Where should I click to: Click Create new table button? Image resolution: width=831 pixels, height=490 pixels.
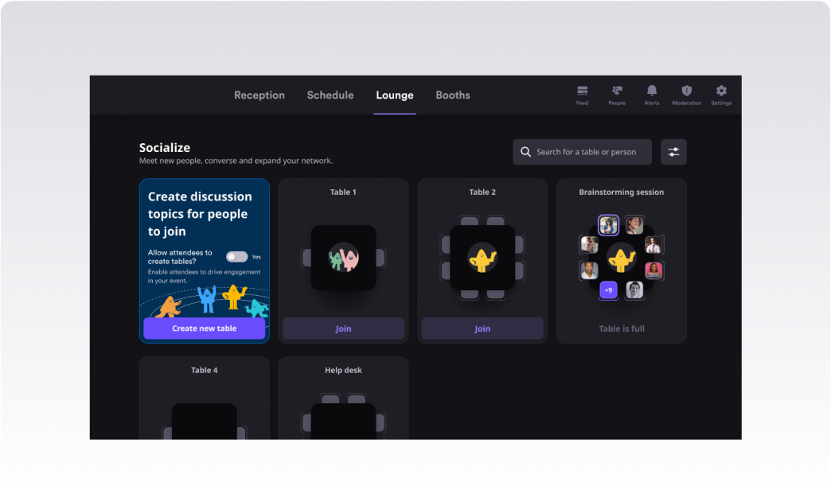(204, 329)
